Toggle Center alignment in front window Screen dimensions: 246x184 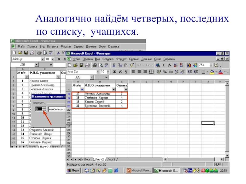tap(139, 72)
